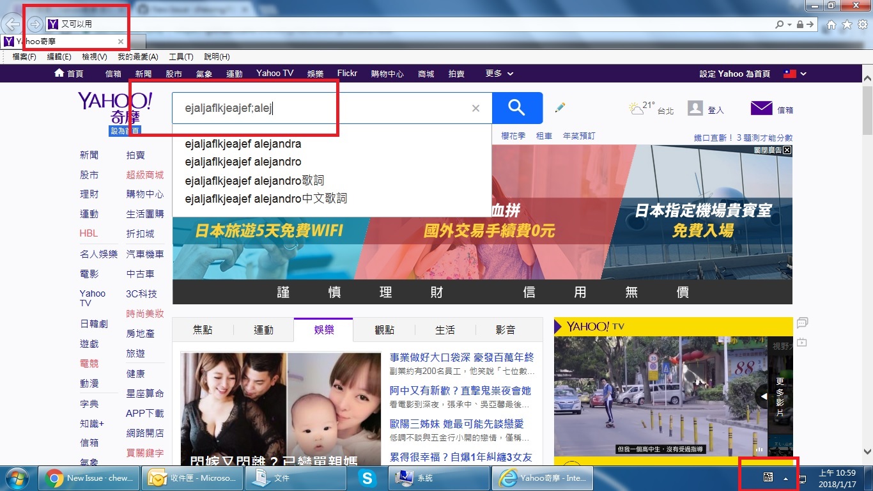Viewport: 873px width, 491px height.
Task: Click the blue search magnifier button
Action: pyautogui.click(x=517, y=108)
